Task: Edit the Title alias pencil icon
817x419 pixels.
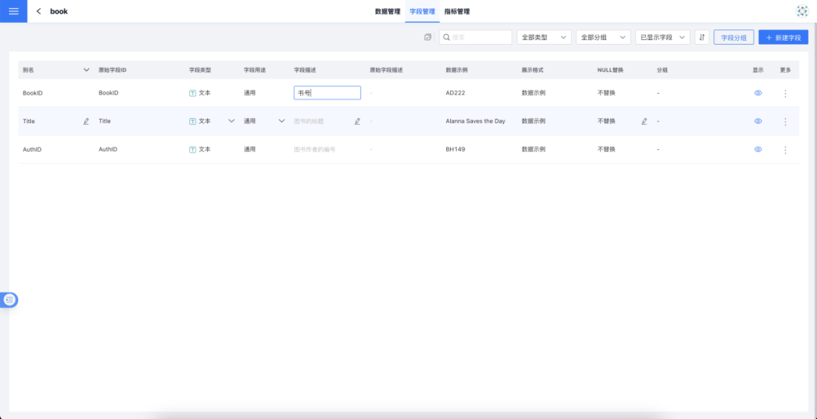Action: (x=86, y=121)
